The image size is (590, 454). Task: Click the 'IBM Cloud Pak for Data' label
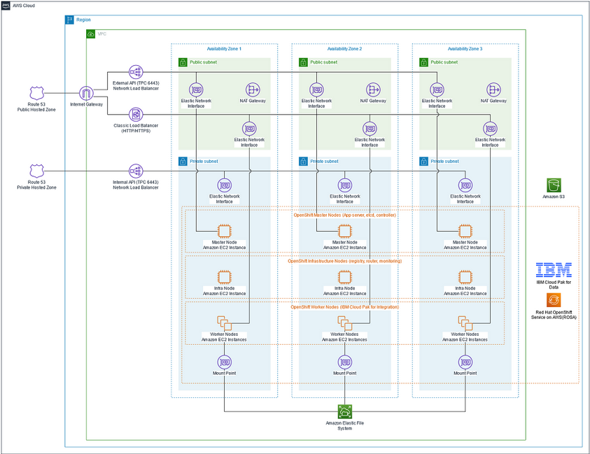click(x=554, y=285)
